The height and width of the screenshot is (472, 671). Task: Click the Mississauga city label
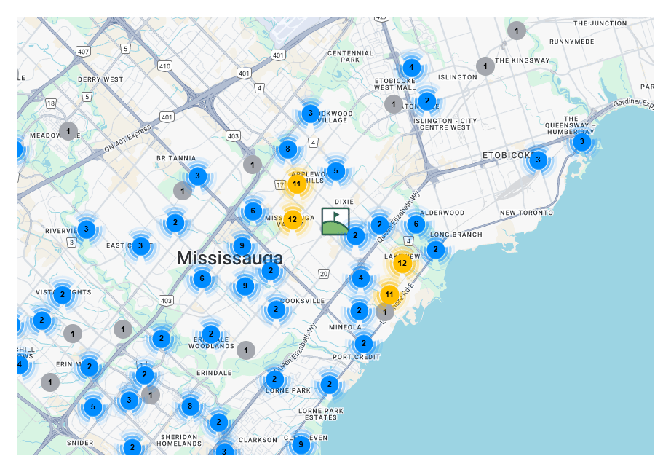[229, 258]
